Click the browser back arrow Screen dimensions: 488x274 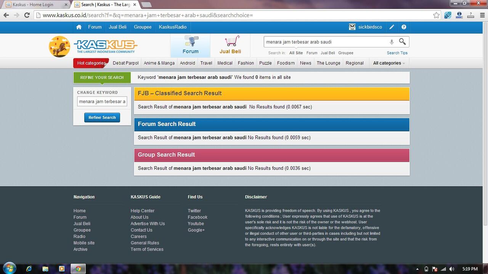(6, 15)
